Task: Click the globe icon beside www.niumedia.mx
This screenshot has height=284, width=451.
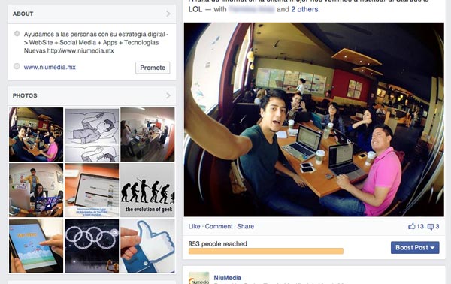Action: (17, 66)
